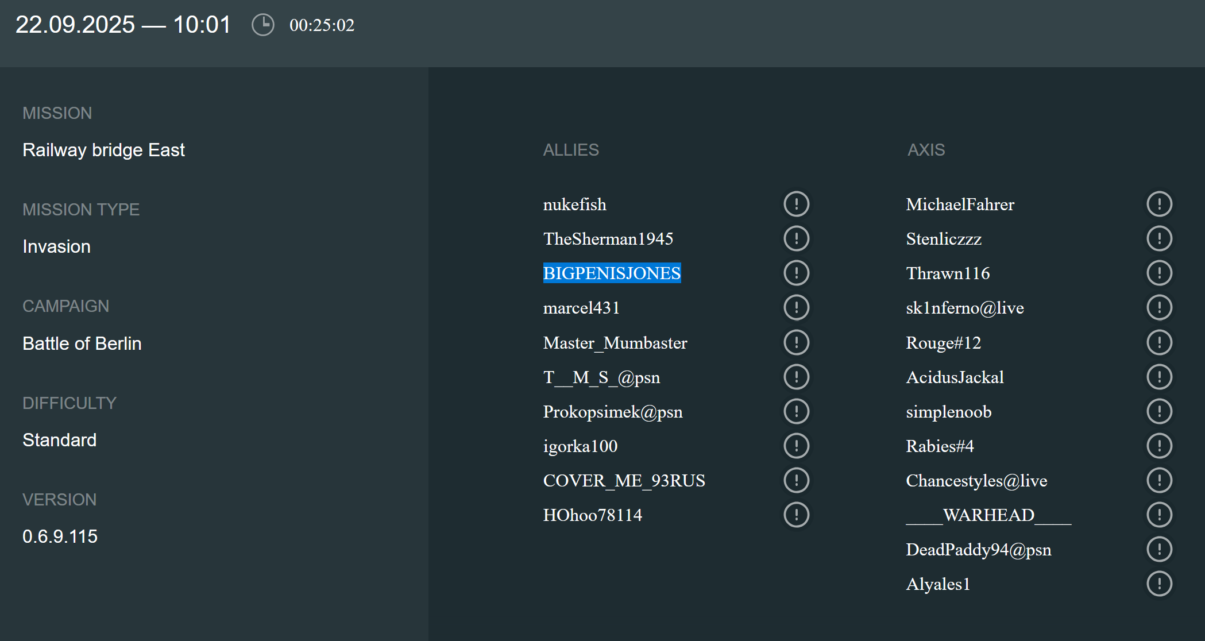Click exclamation icon beside marcel431
This screenshot has height=641, width=1205.
pos(796,307)
